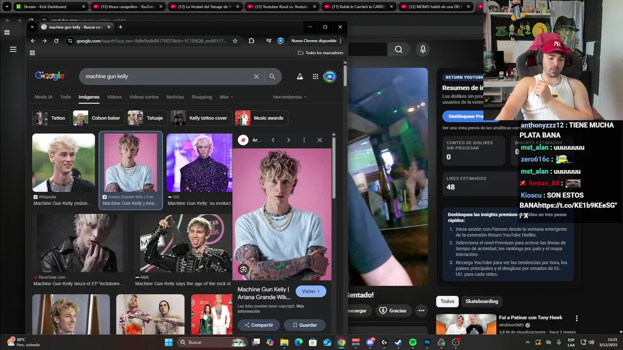Open the RockTotal.com image result

pyautogui.click(x=80, y=244)
